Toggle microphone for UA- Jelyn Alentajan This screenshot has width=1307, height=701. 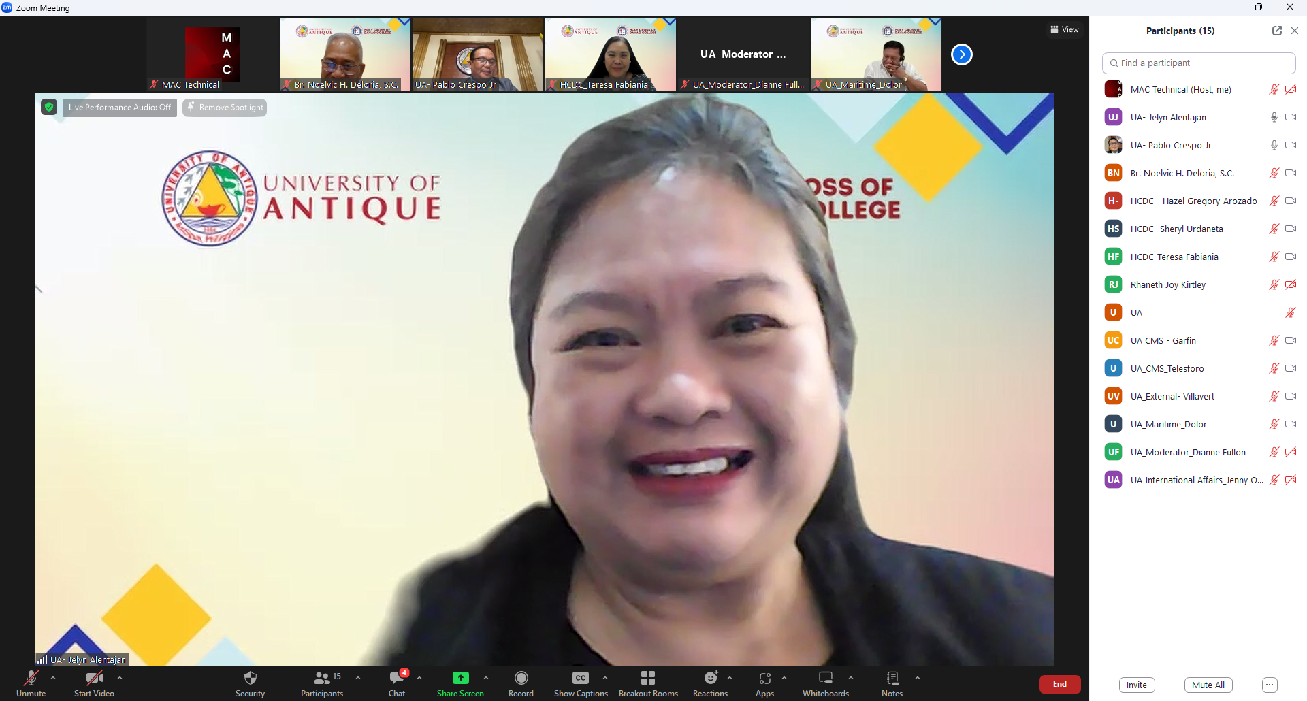(1274, 117)
